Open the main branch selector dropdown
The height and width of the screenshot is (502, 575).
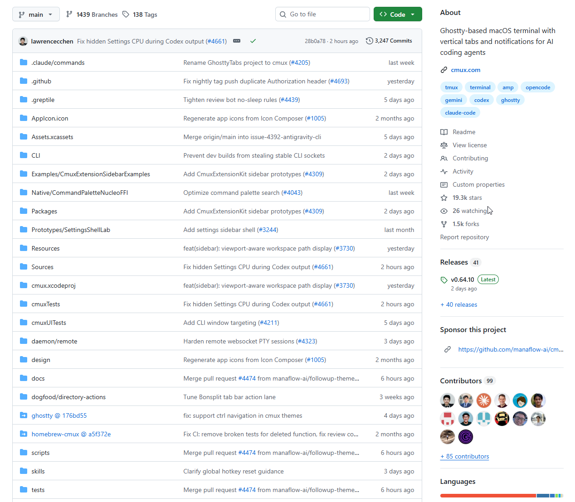(36, 14)
